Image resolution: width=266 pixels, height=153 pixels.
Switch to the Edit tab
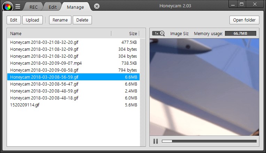click(53, 7)
